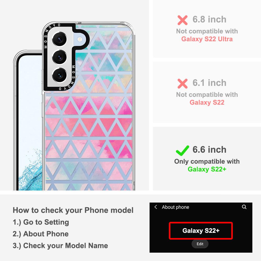Open search with the magnifier icon
This screenshot has width=261, height=261.
tap(244, 207)
